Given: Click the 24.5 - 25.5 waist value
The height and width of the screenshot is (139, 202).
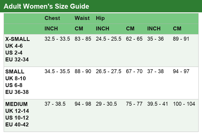Looking at the screenshot, I should coord(108,39).
